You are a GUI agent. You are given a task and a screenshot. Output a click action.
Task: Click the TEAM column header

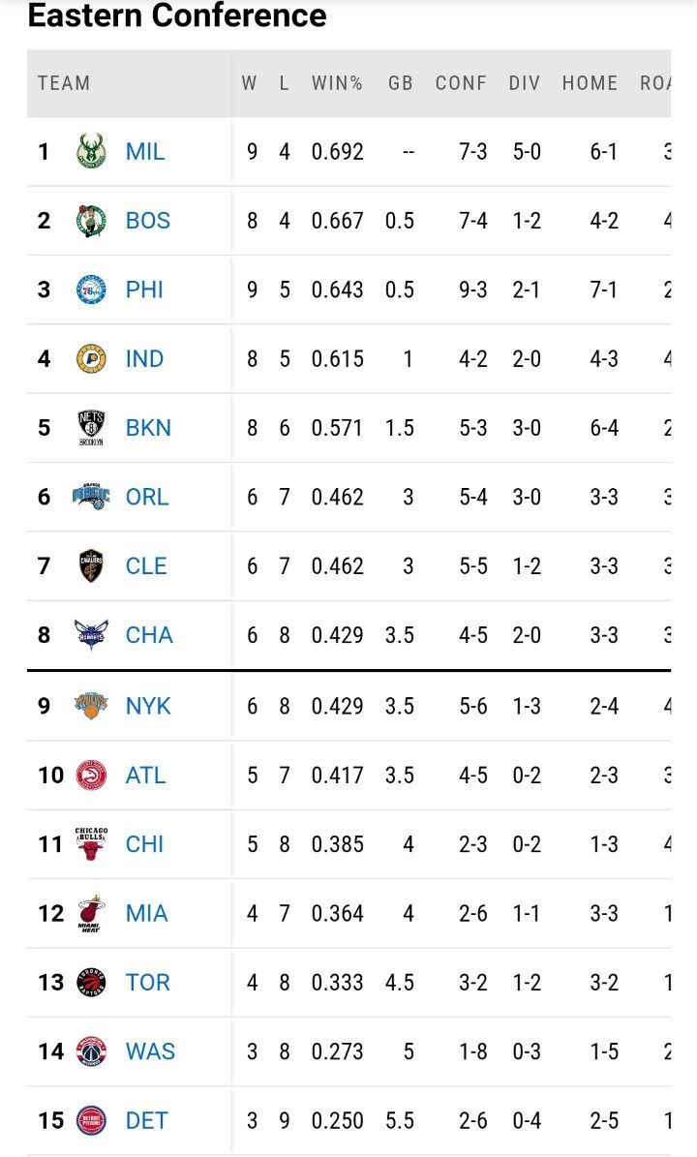(64, 83)
